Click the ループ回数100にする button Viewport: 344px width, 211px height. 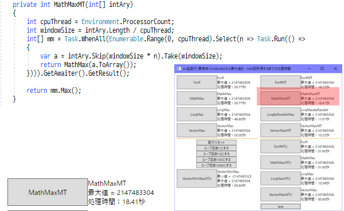[x=216, y=159]
